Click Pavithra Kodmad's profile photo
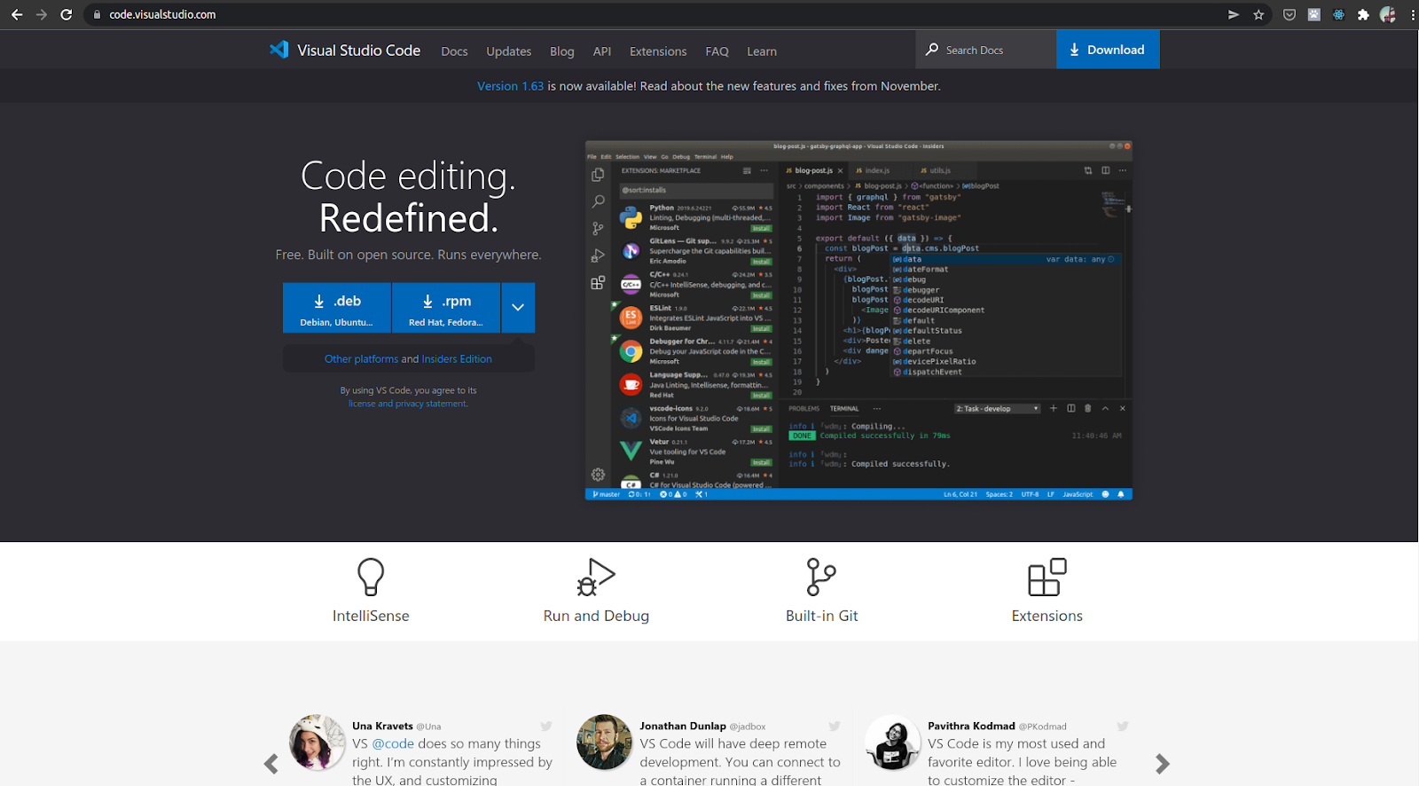Image resolution: width=1419 pixels, height=786 pixels. 892,743
